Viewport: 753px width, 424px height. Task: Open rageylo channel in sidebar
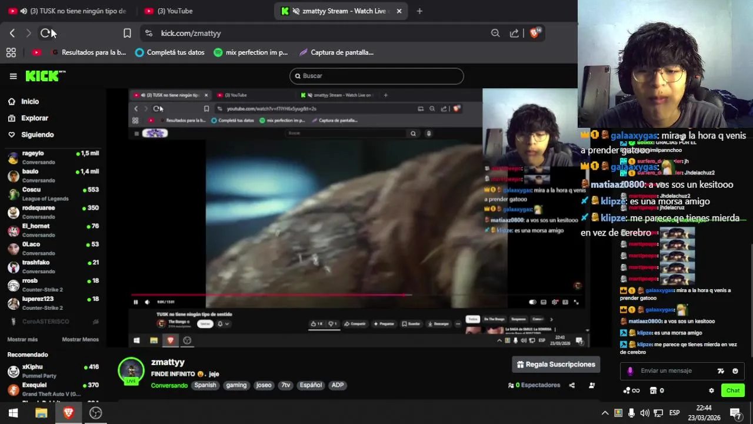pyautogui.click(x=53, y=157)
